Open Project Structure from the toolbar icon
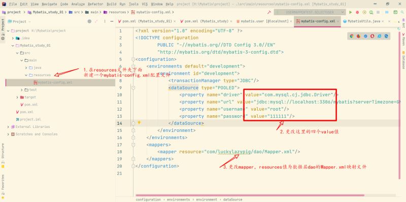 (x=387, y=12)
